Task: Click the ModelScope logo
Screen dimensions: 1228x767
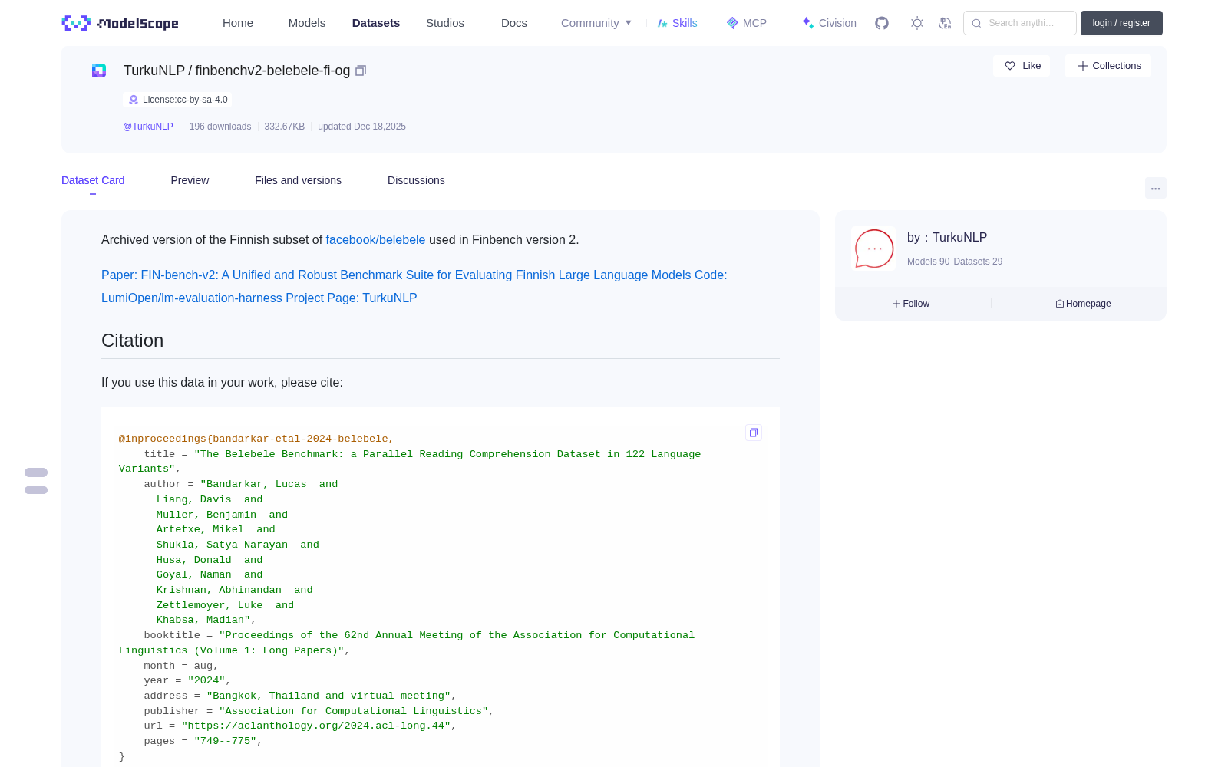Action: click(120, 23)
